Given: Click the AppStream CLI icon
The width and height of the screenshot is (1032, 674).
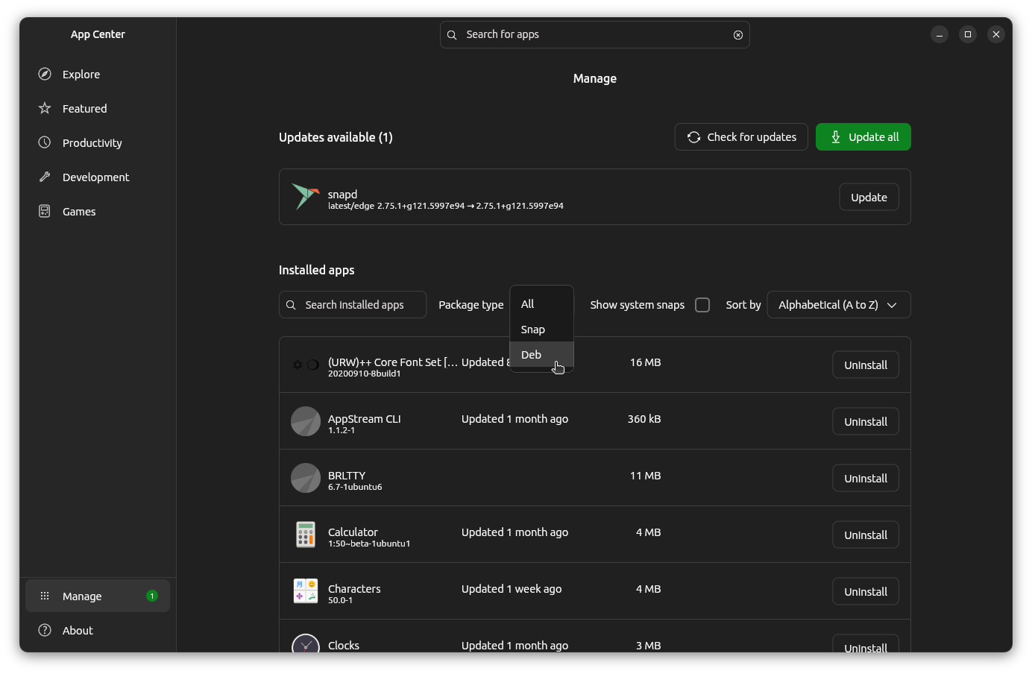Looking at the screenshot, I should (x=306, y=421).
